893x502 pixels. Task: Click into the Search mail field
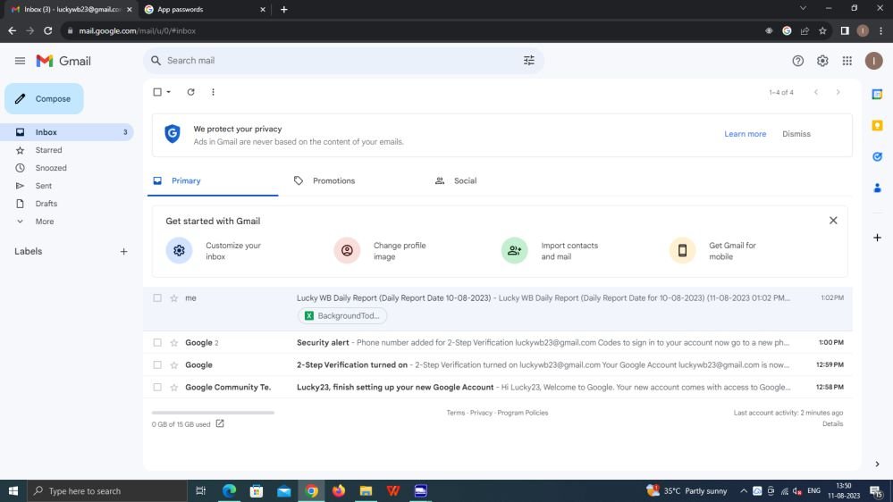pos(340,61)
